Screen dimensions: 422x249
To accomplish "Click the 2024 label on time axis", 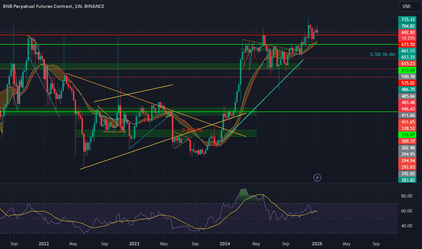I will point(225,244).
